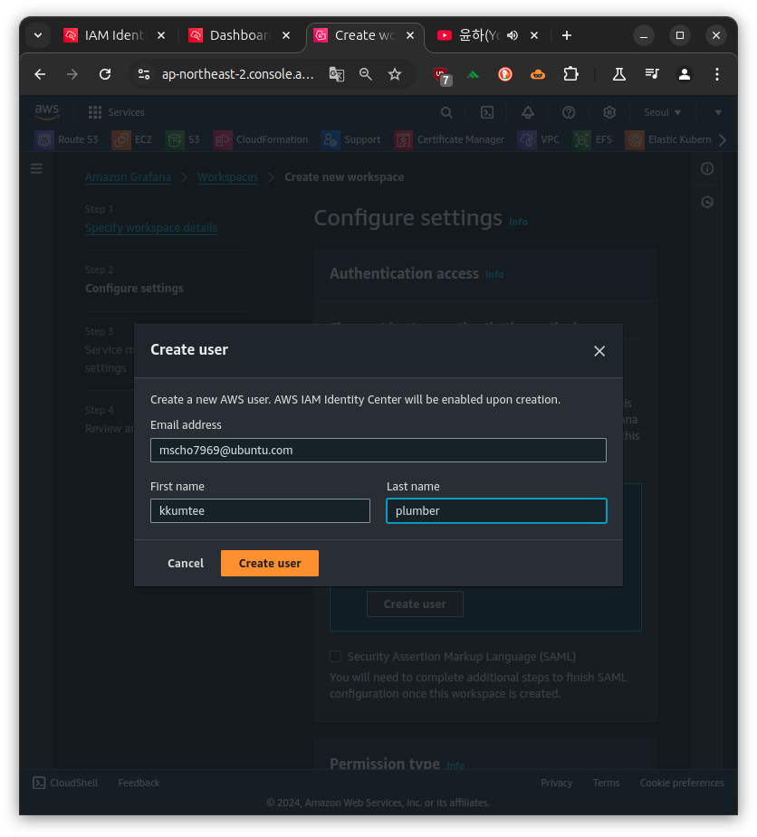Open CloudShell from the footer
Image resolution: width=757 pixels, height=837 pixels.
(x=65, y=783)
